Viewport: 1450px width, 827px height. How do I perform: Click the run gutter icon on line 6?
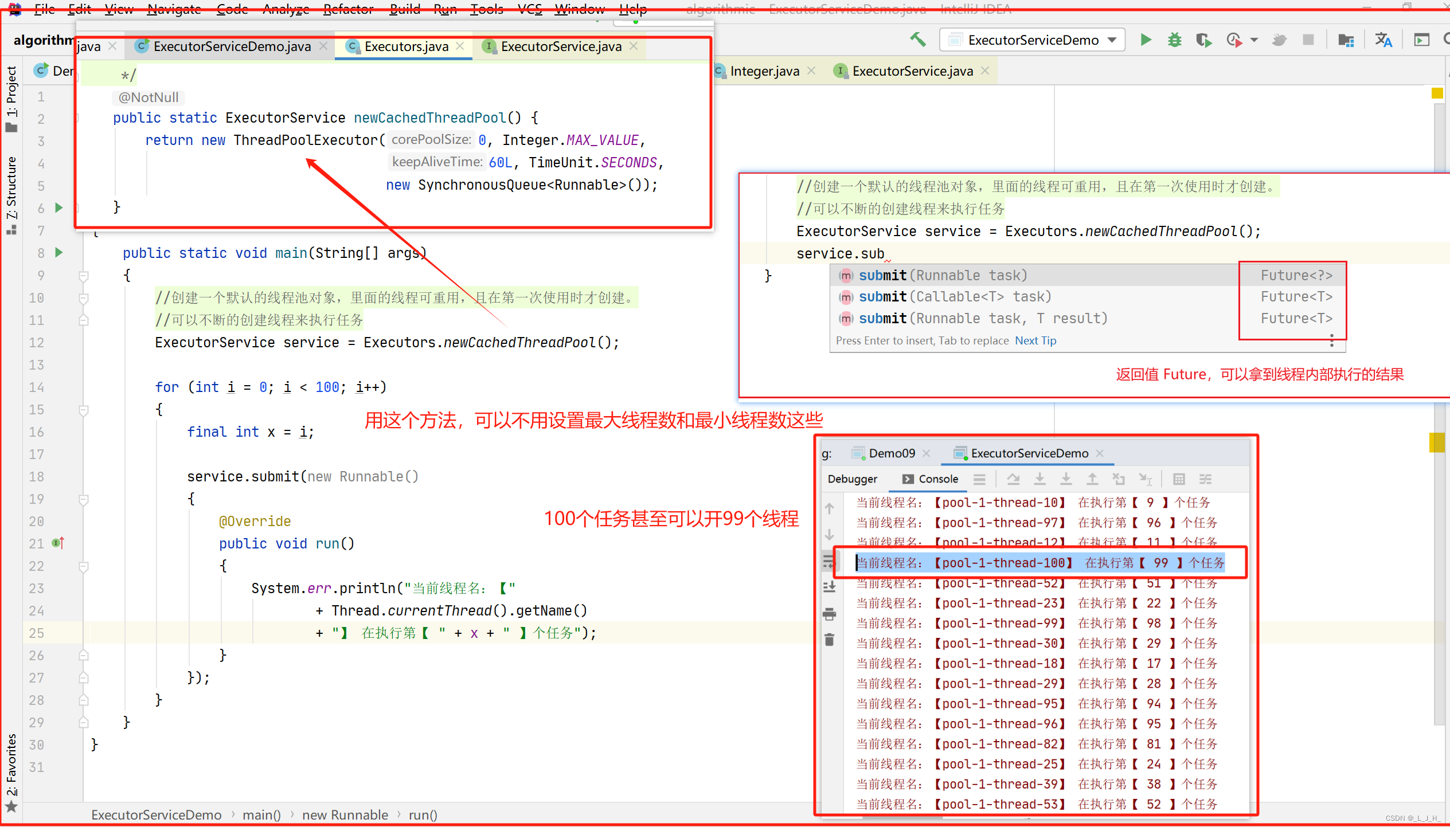point(58,207)
